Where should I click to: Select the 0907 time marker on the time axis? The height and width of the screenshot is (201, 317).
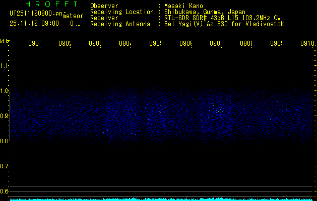coord(216,43)
